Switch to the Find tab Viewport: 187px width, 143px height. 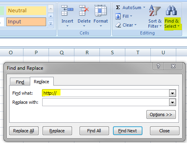20,82
